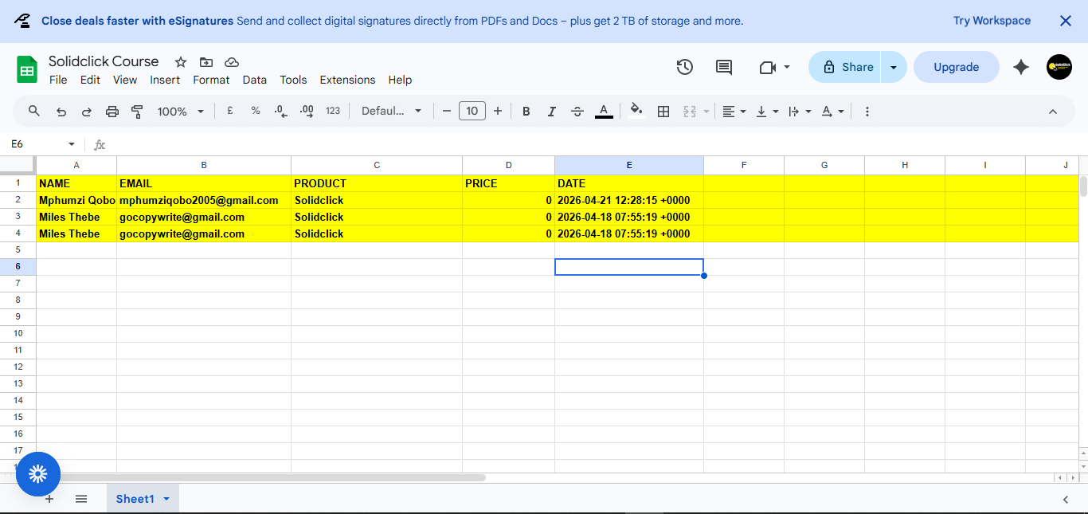Open Sheet1 tab options arrow
This screenshot has width=1088, height=514.
pyautogui.click(x=166, y=499)
